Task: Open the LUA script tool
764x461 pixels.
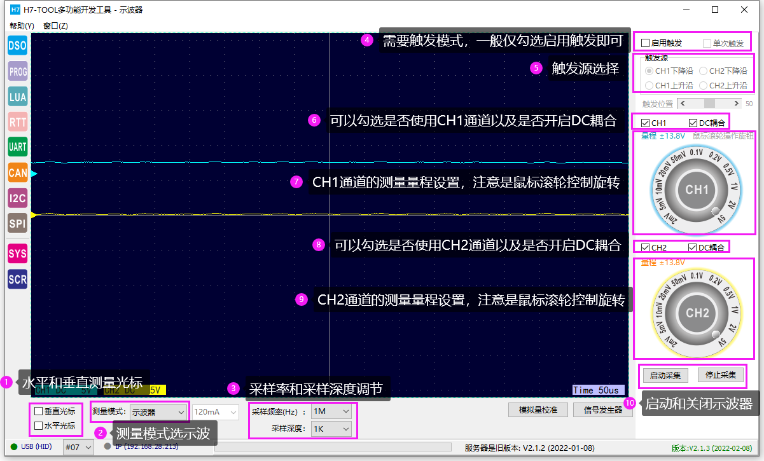Action: [17, 97]
